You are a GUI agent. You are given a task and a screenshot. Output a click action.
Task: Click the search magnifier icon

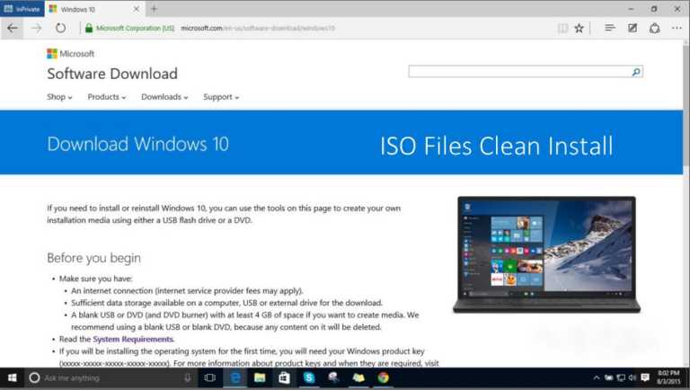pos(636,72)
